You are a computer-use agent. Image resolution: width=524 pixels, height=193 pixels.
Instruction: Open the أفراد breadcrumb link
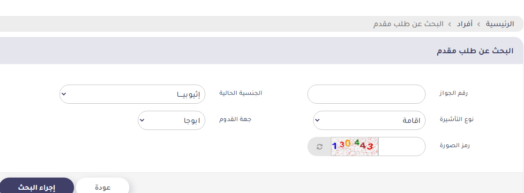pos(465,24)
